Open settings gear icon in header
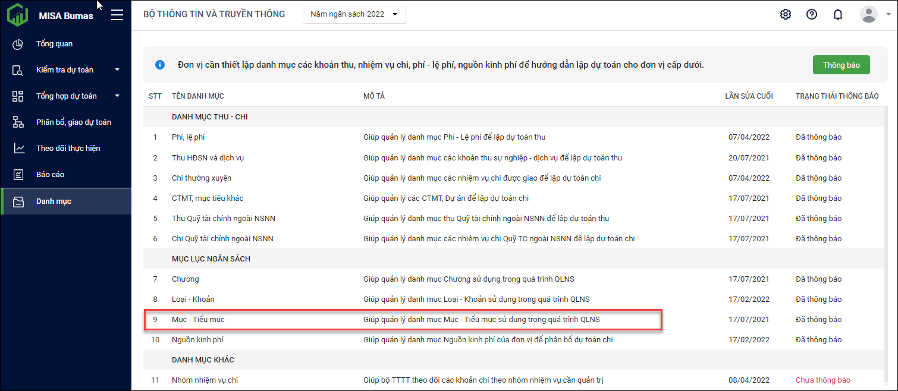Screen dimensions: 898x391 [785, 14]
